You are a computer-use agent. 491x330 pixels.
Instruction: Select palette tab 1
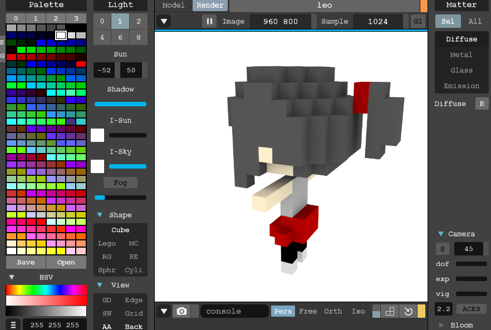click(36, 18)
